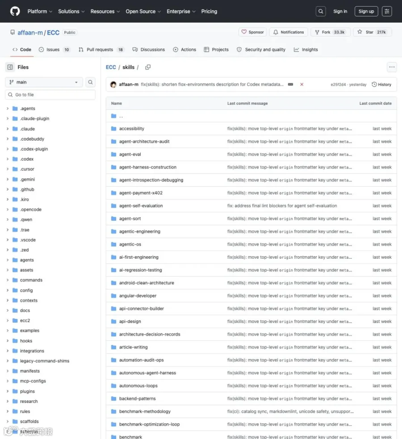The image size is (402, 439).
Task: Open agentic-engineering folder
Action: click(140, 232)
